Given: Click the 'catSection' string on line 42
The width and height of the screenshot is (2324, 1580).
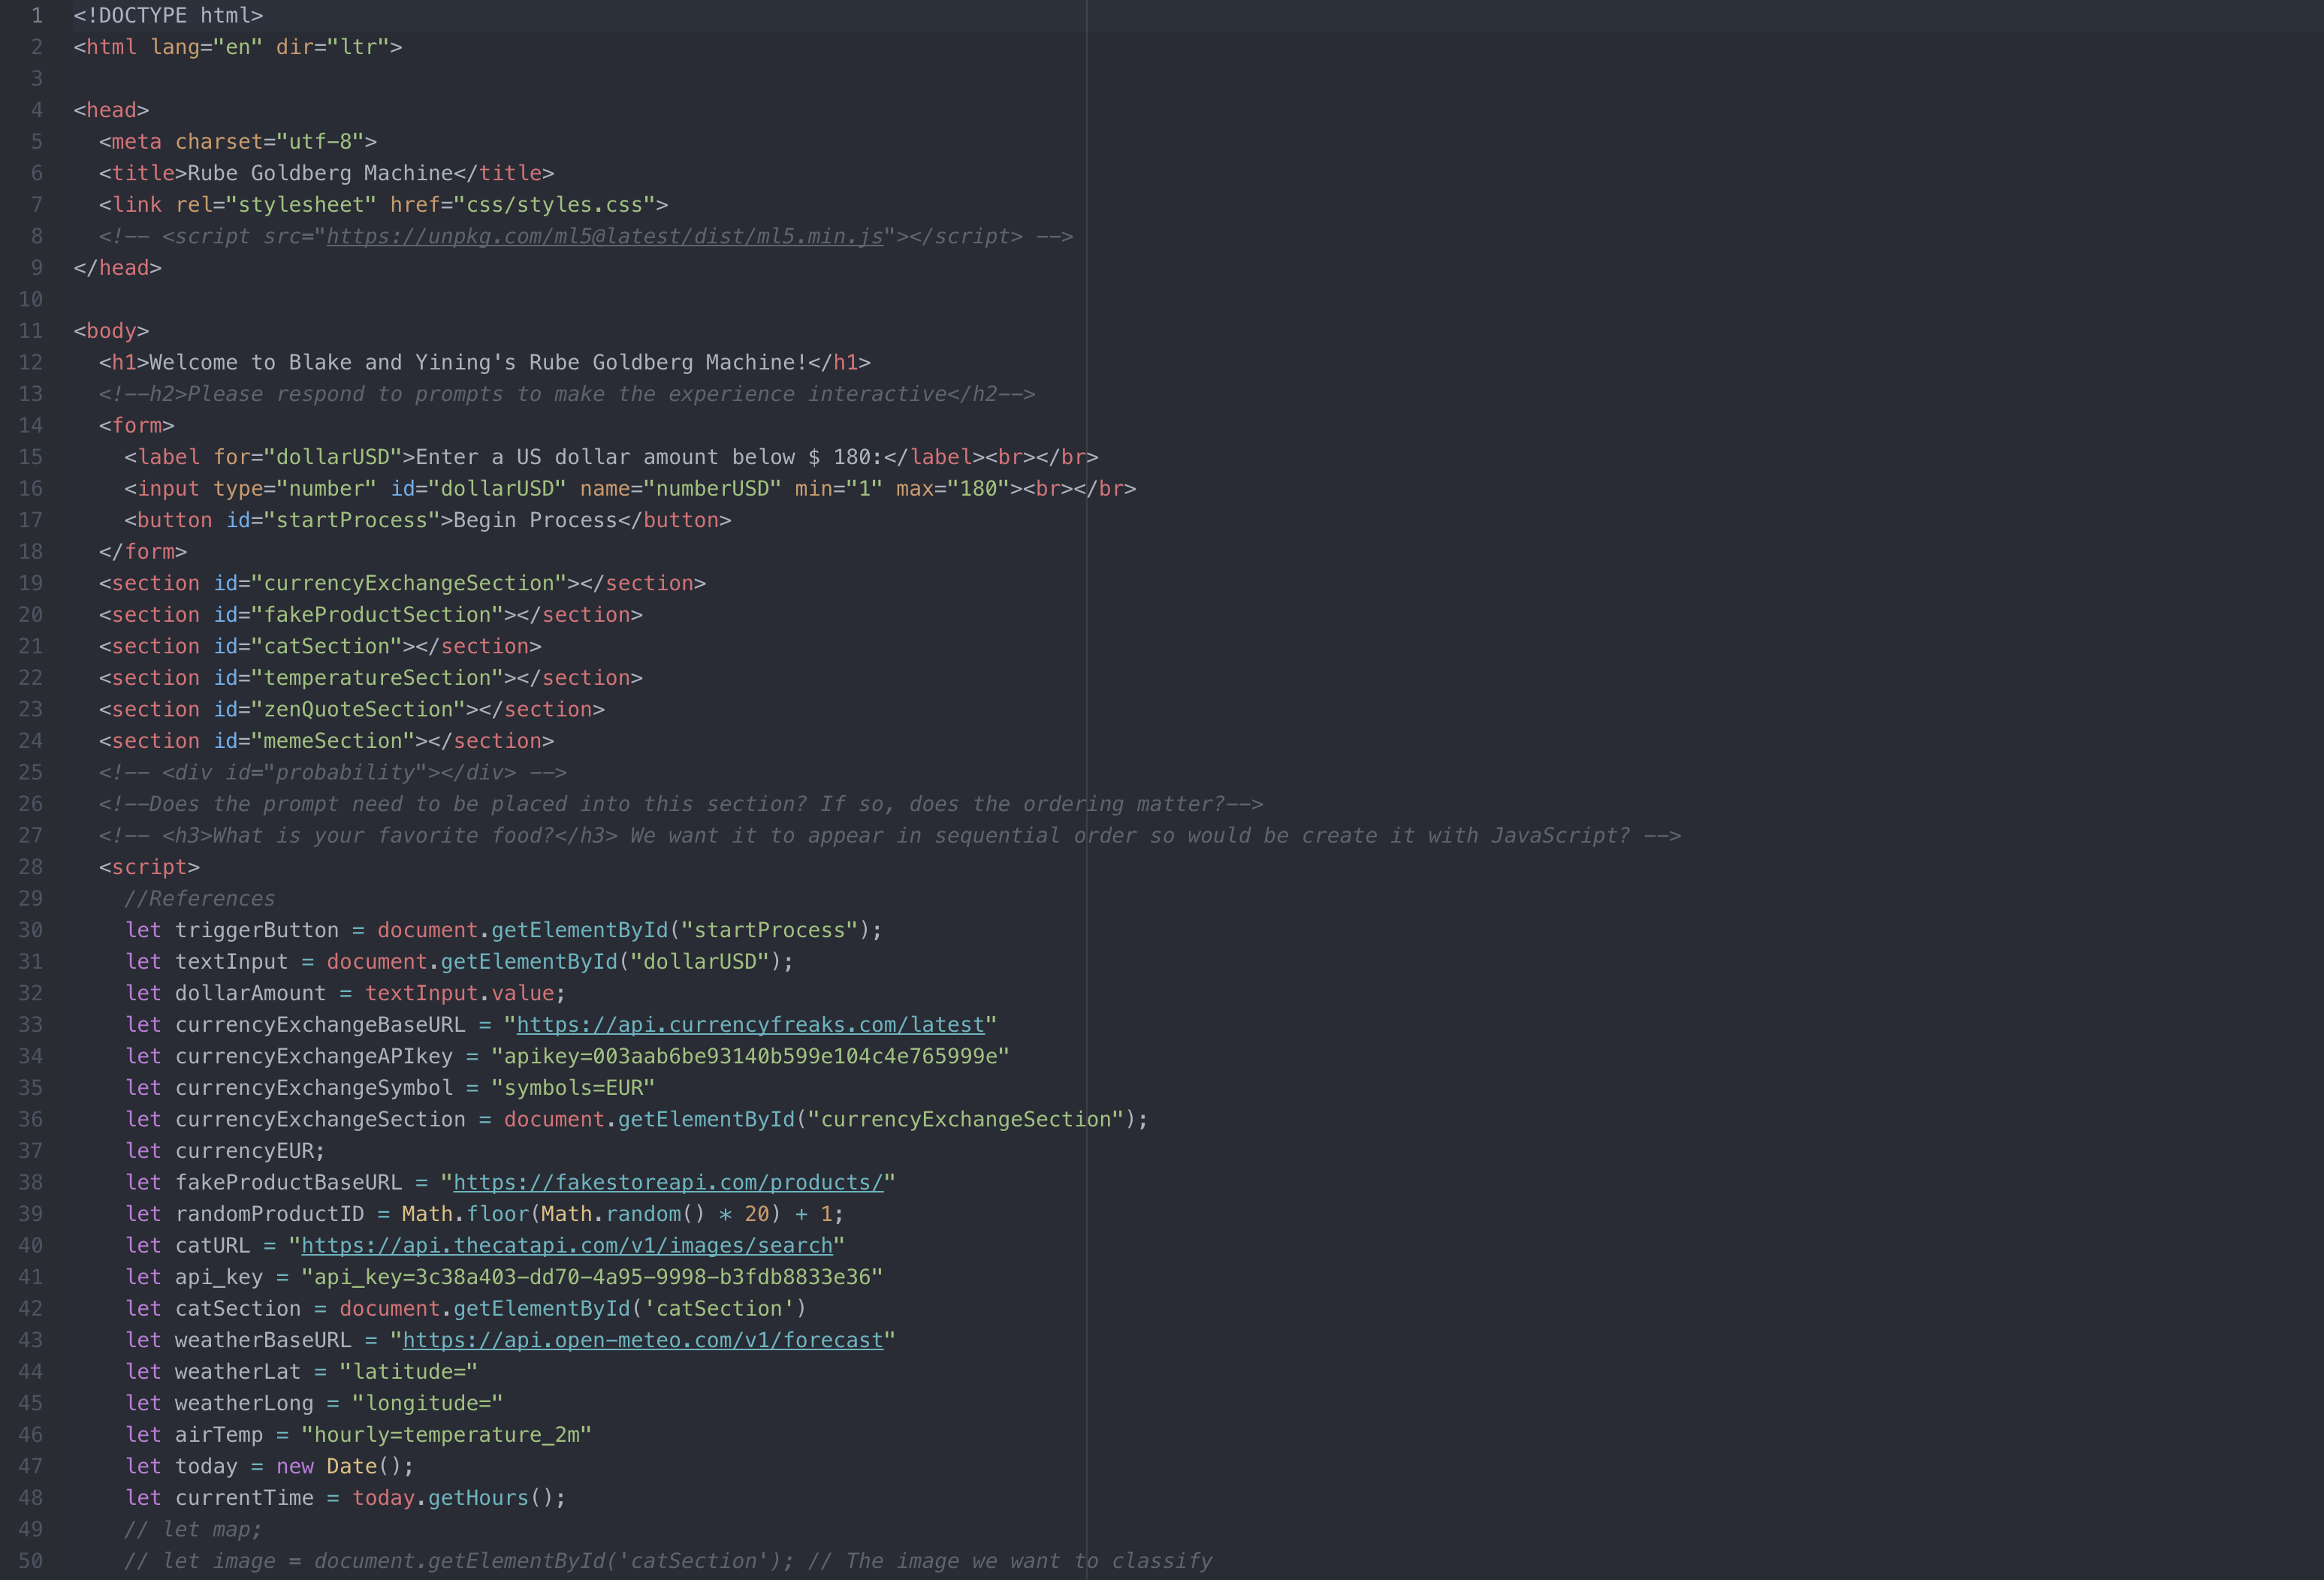Looking at the screenshot, I should (719, 1308).
